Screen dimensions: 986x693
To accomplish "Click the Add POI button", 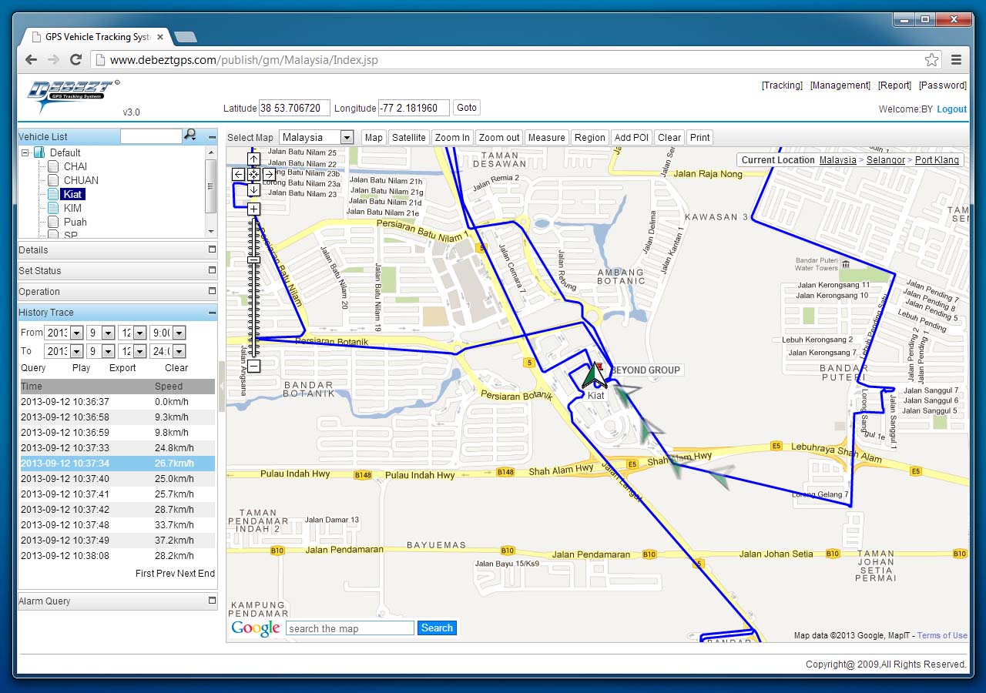I will point(632,137).
